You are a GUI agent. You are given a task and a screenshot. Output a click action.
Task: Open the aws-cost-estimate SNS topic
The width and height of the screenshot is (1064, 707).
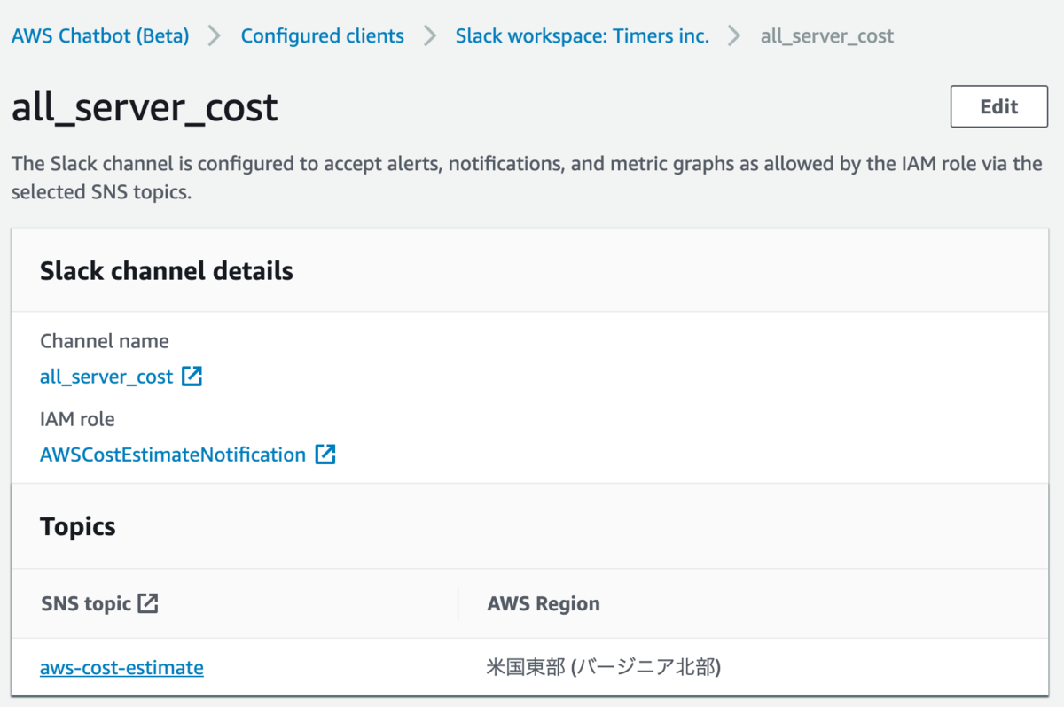[x=121, y=667]
